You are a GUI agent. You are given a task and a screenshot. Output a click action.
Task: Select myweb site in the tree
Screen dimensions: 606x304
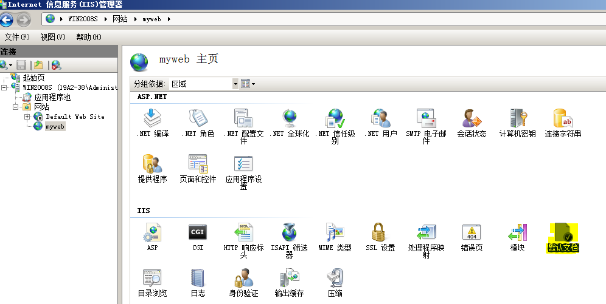pos(55,126)
